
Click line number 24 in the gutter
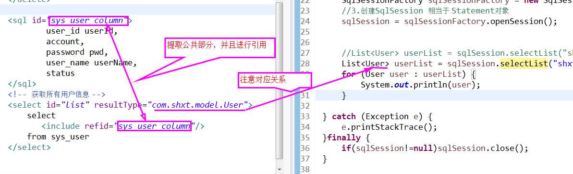[x=305, y=21]
